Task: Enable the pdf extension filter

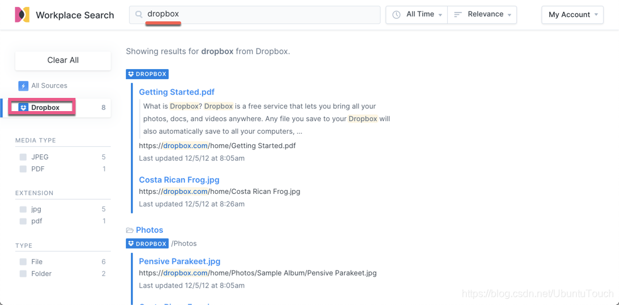Action: [23, 221]
